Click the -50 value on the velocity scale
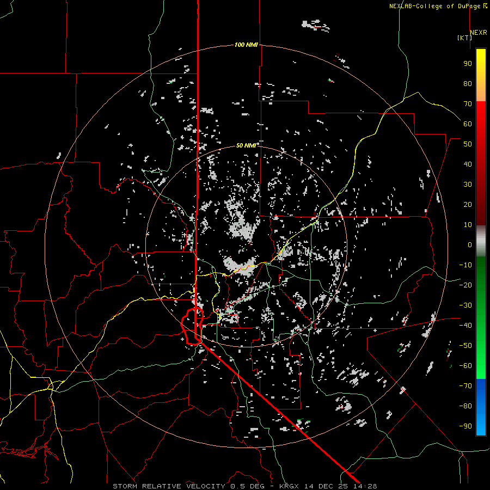Image resolution: width=490 pixels, height=490 pixels. (x=465, y=346)
